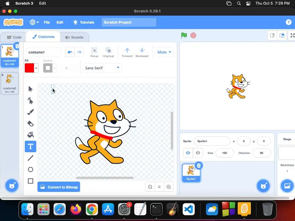Viewport: 295px width, 221px height.
Task: Open the Outline color dropdown
Action: pyautogui.click(x=54, y=68)
